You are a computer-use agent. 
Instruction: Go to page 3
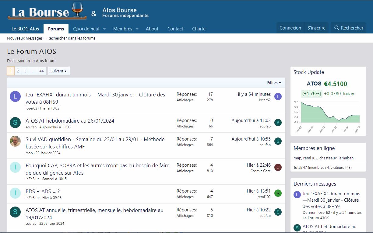[25, 71]
